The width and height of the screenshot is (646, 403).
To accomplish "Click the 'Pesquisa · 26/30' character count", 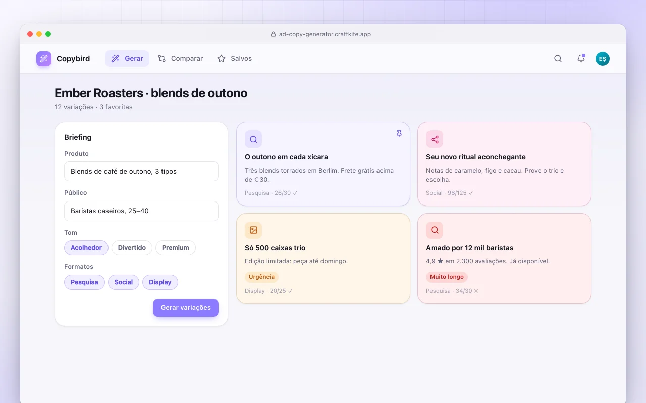I will tap(271, 193).
